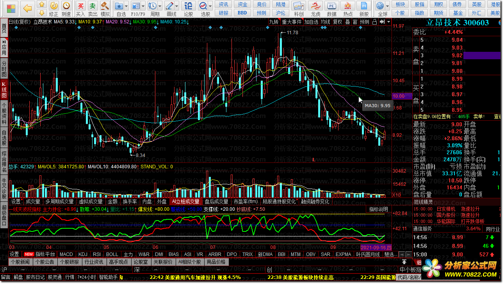Click the 周期 period clock icon
The height and width of the screenshot is (284, 504).
[153, 9]
